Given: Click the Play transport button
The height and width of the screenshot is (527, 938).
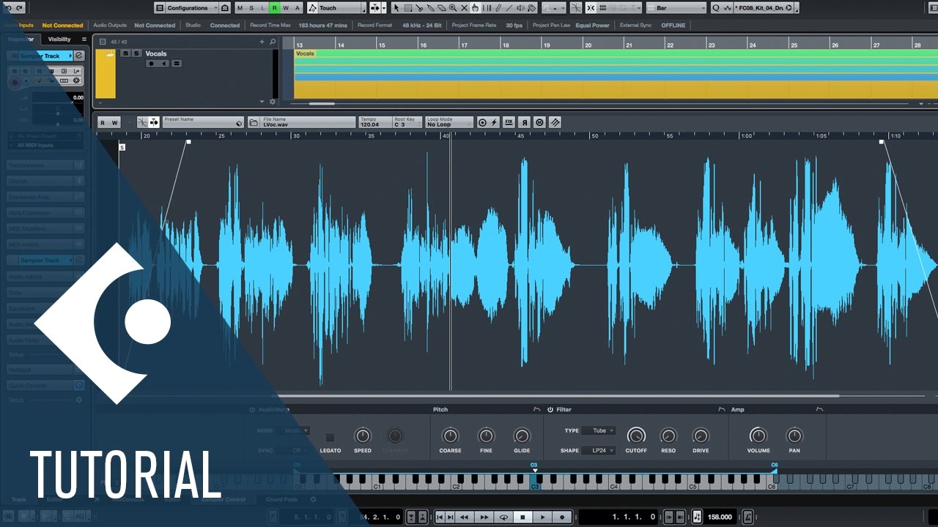Looking at the screenshot, I should tap(543, 517).
